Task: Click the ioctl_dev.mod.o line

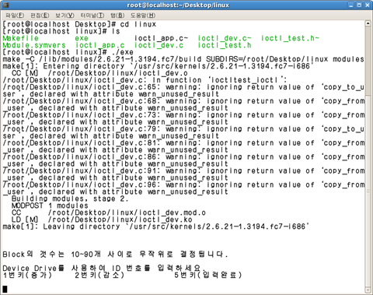Action: pyautogui.click(x=109, y=213)
